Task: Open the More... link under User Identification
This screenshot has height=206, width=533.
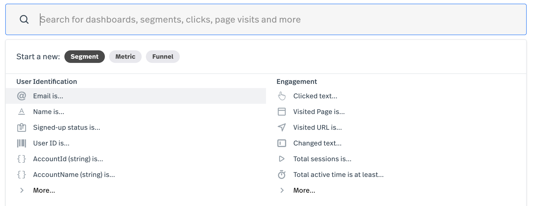Action: tap(44, 190)
